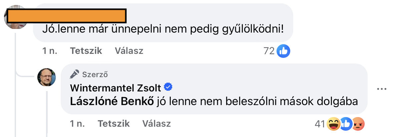Screen dimensions: 403x137
Task: Like the comment about ünnepelni with Tetszik
Action: tap(86, 51)
